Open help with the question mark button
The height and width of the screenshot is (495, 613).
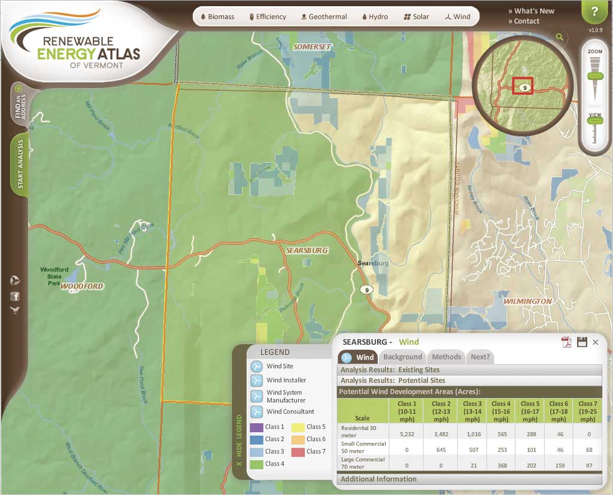(594, 11)
